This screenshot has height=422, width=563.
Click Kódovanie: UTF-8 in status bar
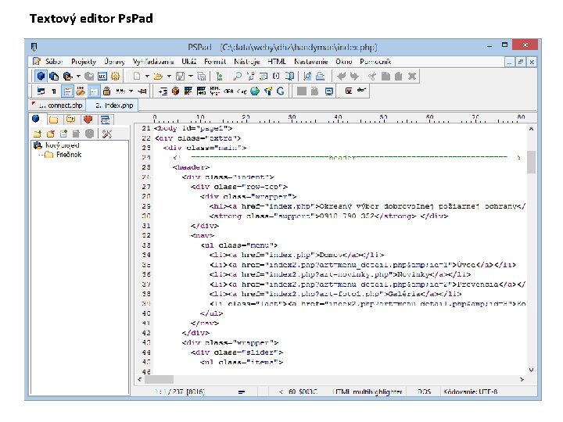click(471, 392)
